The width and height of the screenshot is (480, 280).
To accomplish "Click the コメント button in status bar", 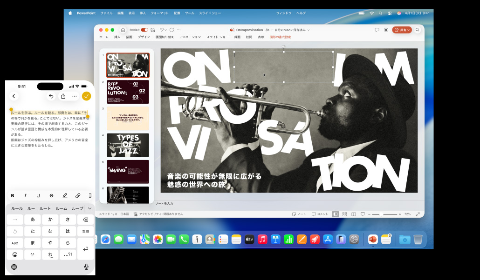I will pos(320,214).
